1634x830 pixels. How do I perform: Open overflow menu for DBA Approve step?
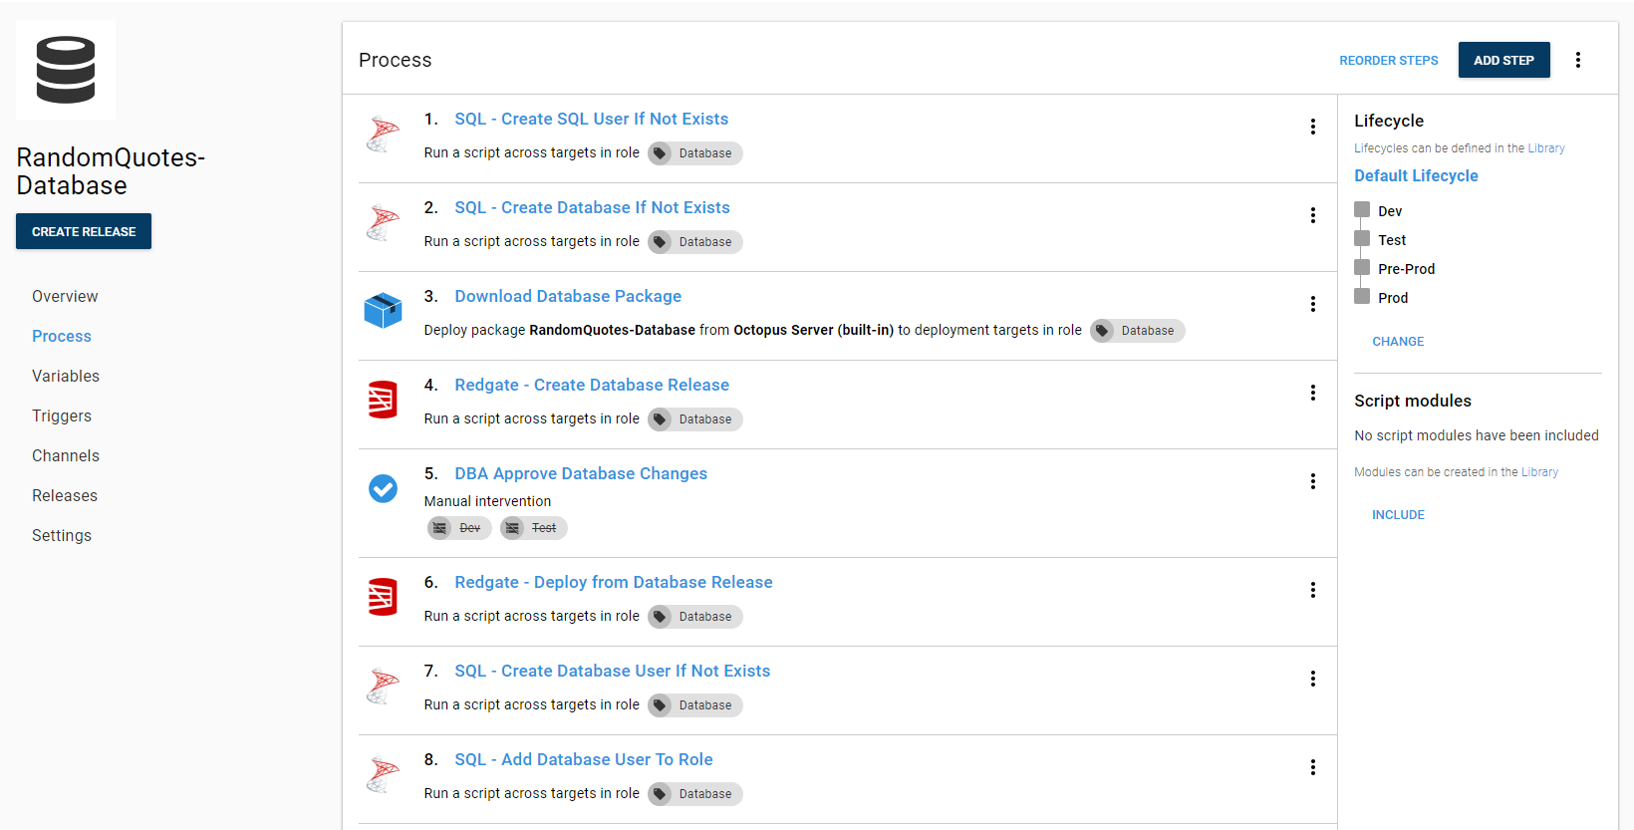(1313, 481)
